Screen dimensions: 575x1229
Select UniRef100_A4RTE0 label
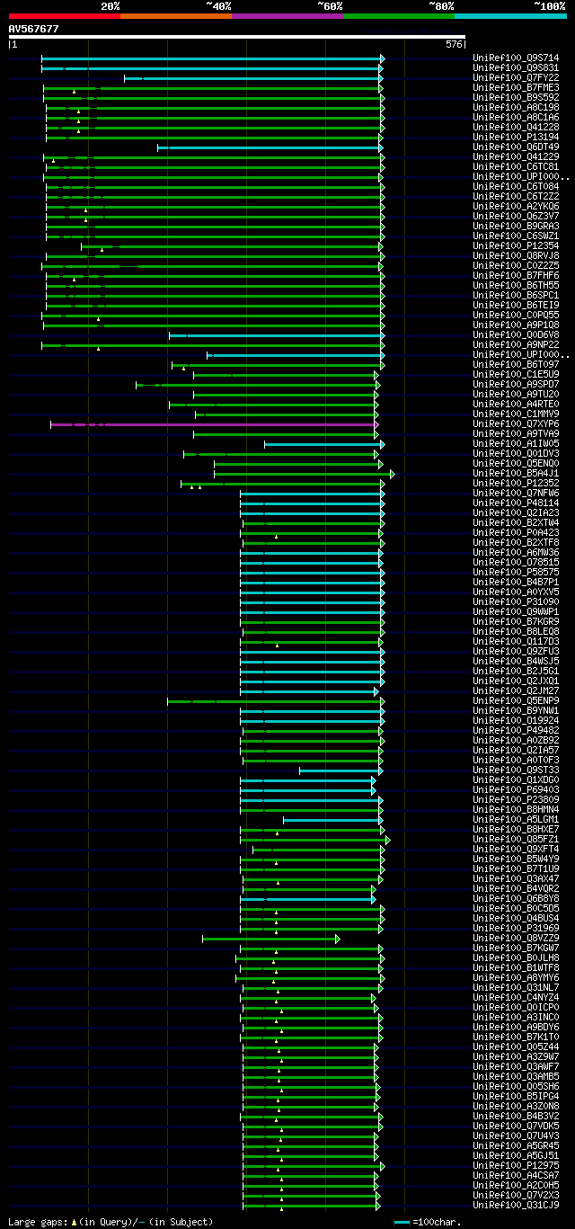pyautogui.click(x=515, y=405)
